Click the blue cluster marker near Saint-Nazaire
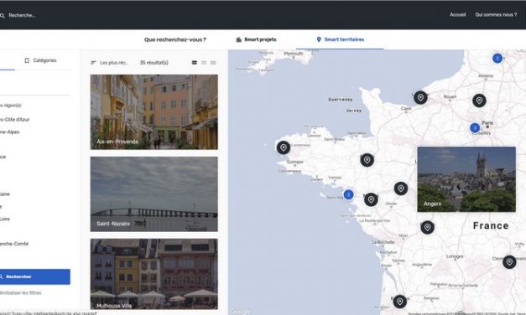The width and height of the screenshot is (526, 315). (348, 194)
